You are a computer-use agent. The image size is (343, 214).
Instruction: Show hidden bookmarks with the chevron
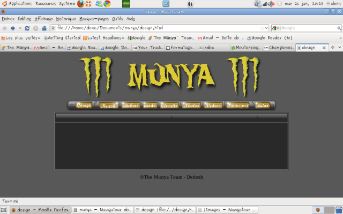(340, 38)
